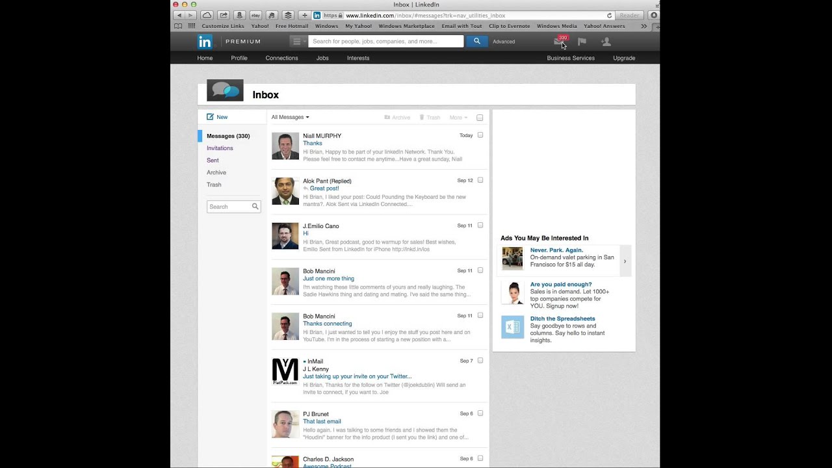Open the Safari downloads icon
832x468 pixels.
click(x=654, y=15)
